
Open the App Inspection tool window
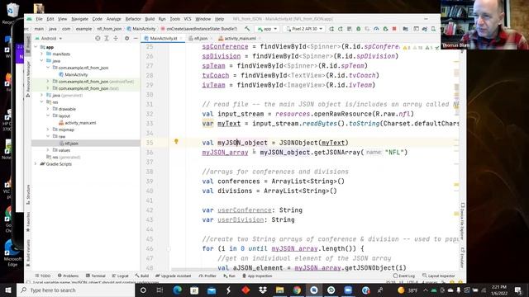pyautogui.click(x=257, y=276)
